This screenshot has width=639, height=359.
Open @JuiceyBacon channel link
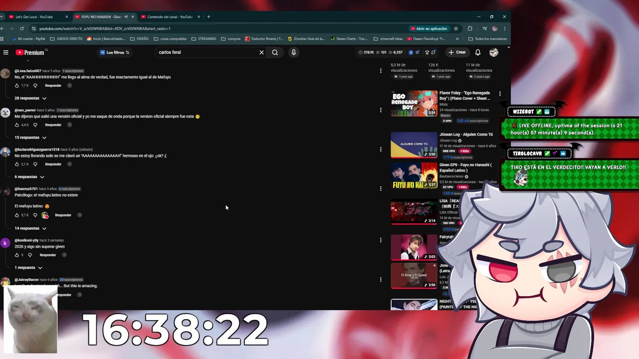click(26, 280)
